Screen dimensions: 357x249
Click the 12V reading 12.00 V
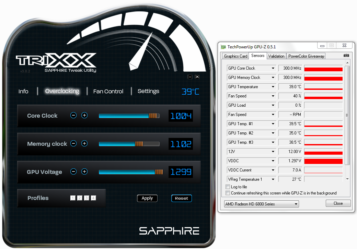[290, 152]
